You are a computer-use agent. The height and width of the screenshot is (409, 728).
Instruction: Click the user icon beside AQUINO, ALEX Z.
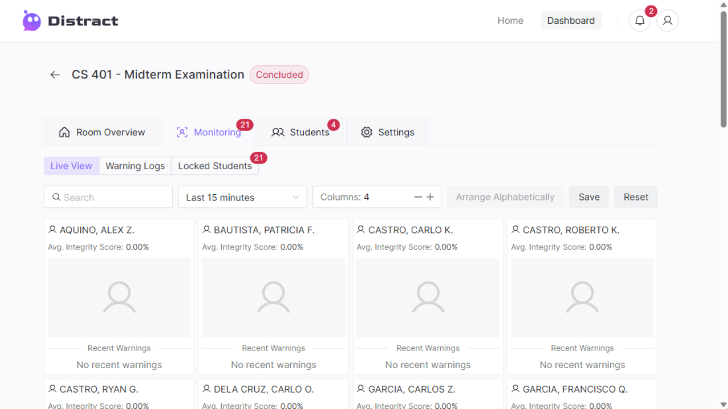[x=52, y=229]
